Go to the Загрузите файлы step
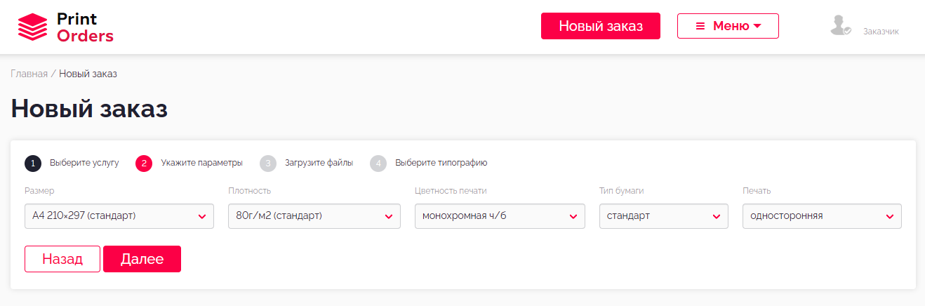 point(319,163)
